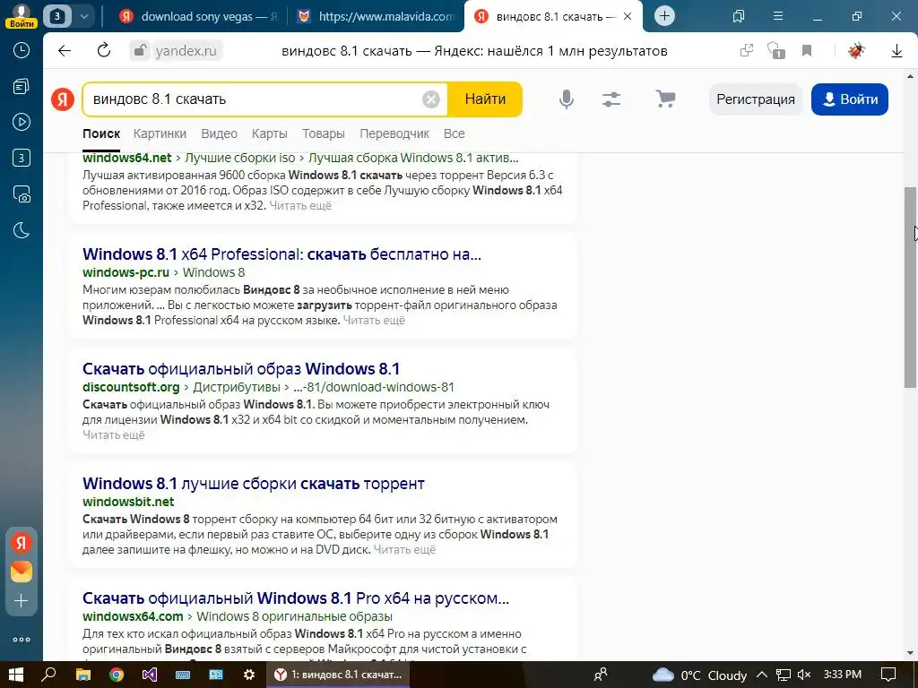Open search settings sliders icon
The width and height of the screenshot is (918, 688).
(611, 99)
